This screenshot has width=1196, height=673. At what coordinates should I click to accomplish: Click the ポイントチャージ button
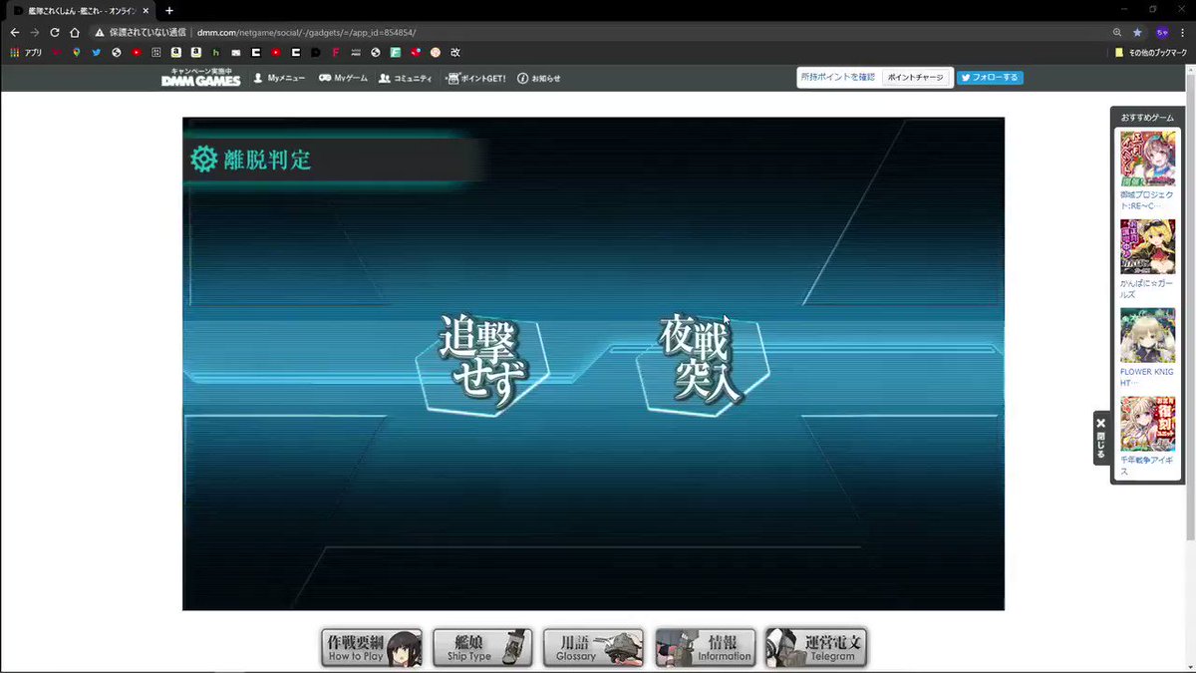click(915, 78)
